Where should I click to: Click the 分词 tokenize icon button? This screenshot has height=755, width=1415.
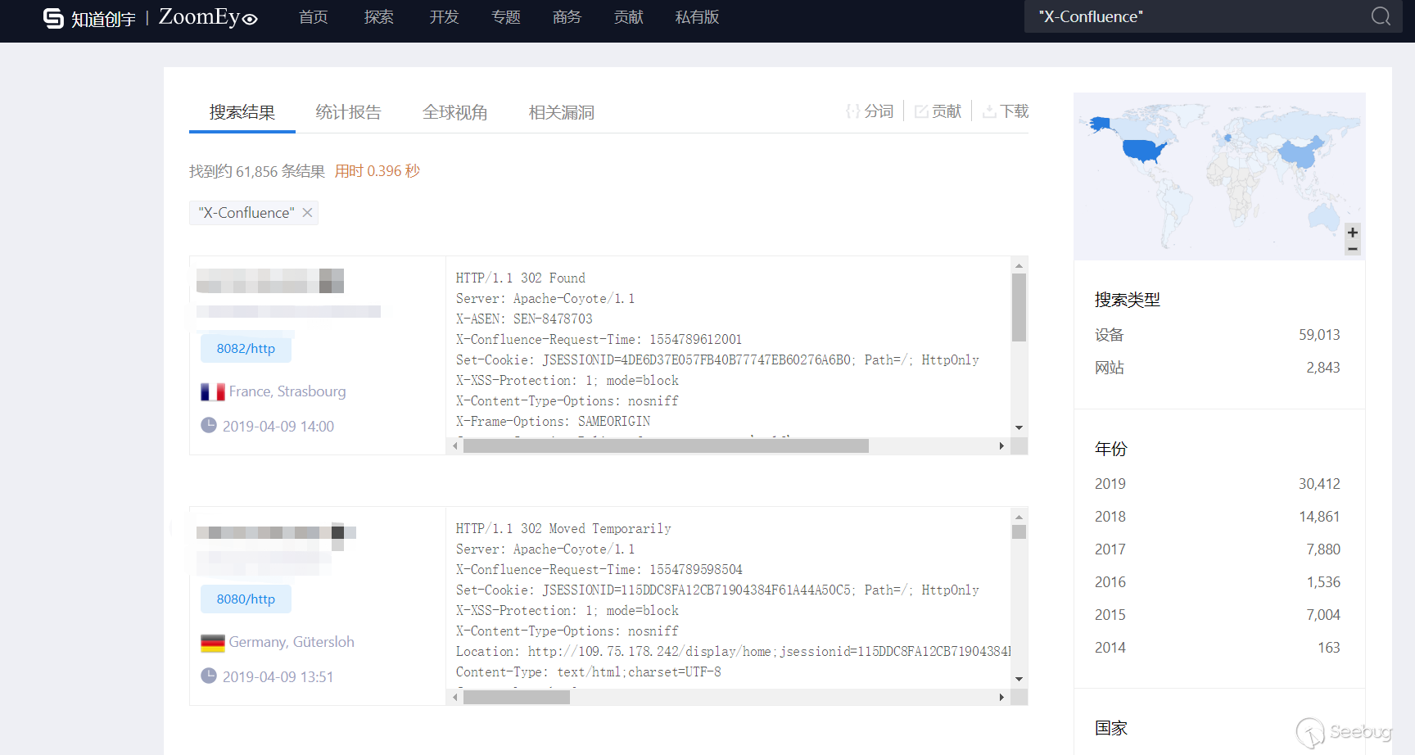pyautogui.click(x=870, y=111)
